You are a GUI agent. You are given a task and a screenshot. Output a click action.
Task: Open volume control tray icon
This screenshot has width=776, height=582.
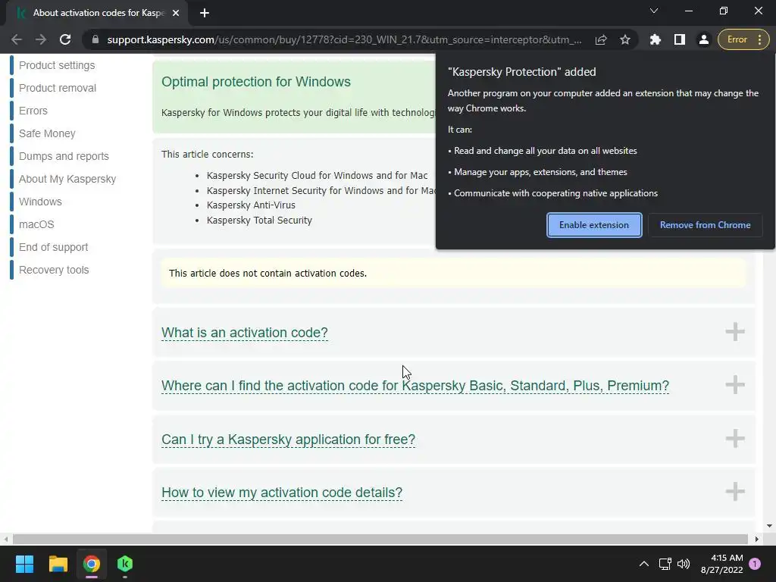point(684,564)
